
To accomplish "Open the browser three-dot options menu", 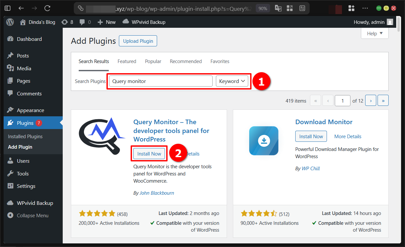I will pyautogui.click(x=365, y=8).
